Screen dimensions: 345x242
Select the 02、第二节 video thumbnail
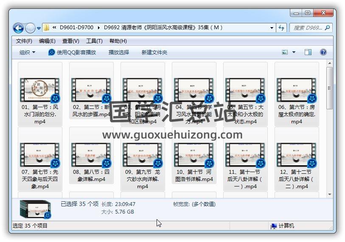[x=91, y=90]
